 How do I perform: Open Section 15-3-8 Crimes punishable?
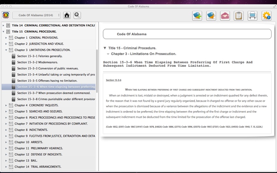tap(56, 99)
